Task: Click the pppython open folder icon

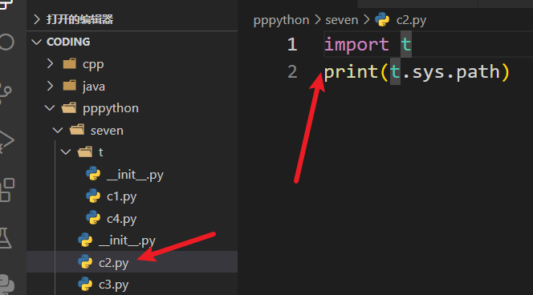Action: [69, 108]
